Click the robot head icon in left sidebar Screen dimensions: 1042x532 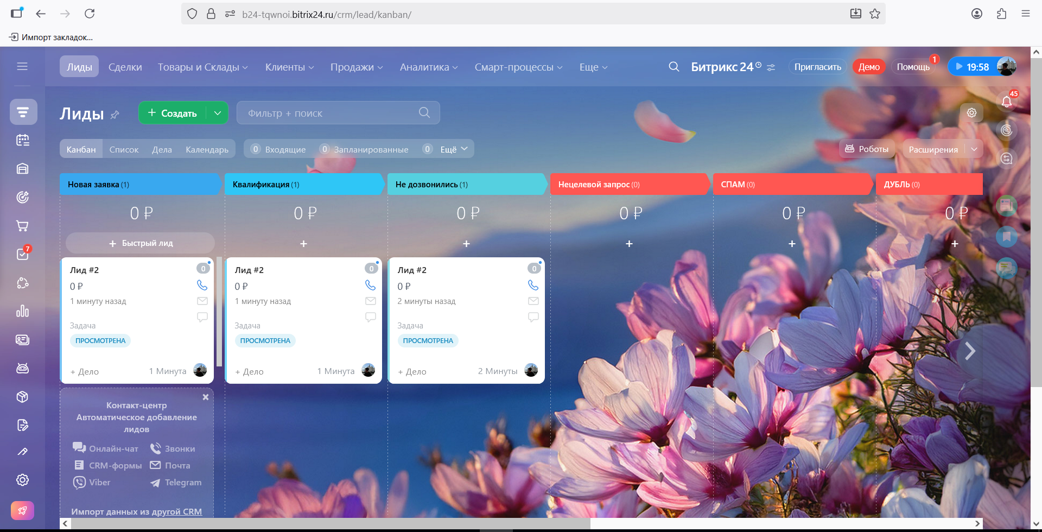click(22, 368)
